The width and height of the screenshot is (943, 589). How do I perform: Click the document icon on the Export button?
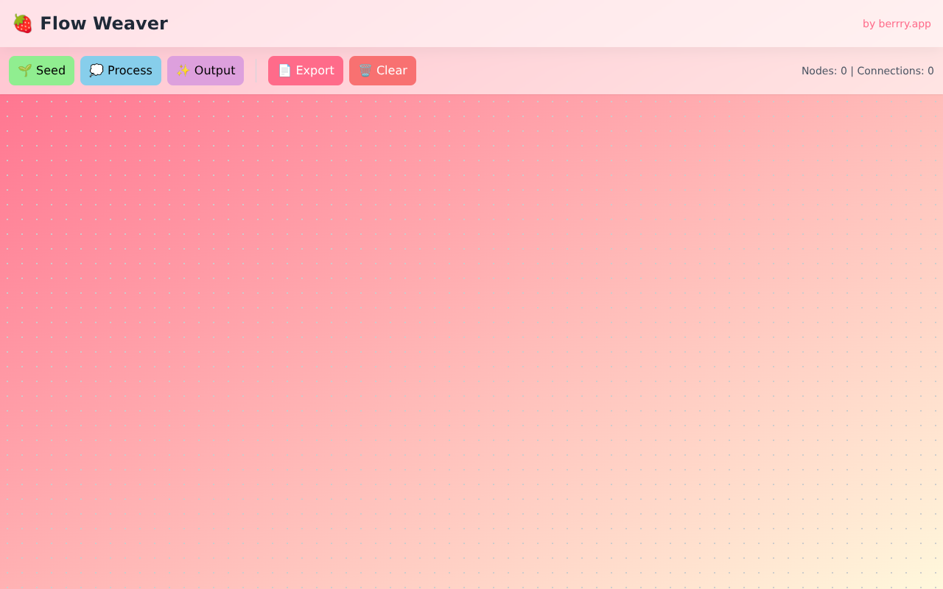point(286,70)
